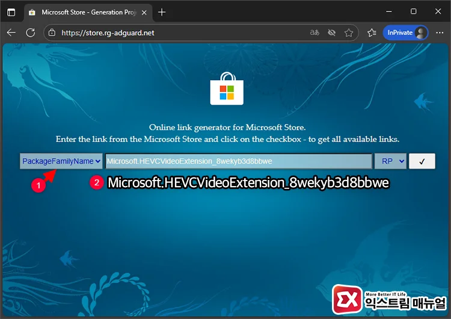Open the RP ring selection dropdown

(390, 161)
